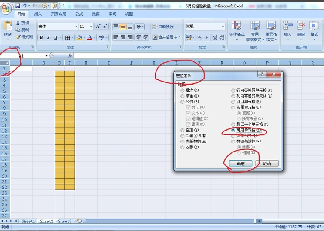Increase decimal places
Image resolution: width=324 pixels, height=231 pixels.
point(215,37)
